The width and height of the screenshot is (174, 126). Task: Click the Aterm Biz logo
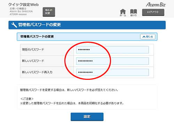[156, 5]
